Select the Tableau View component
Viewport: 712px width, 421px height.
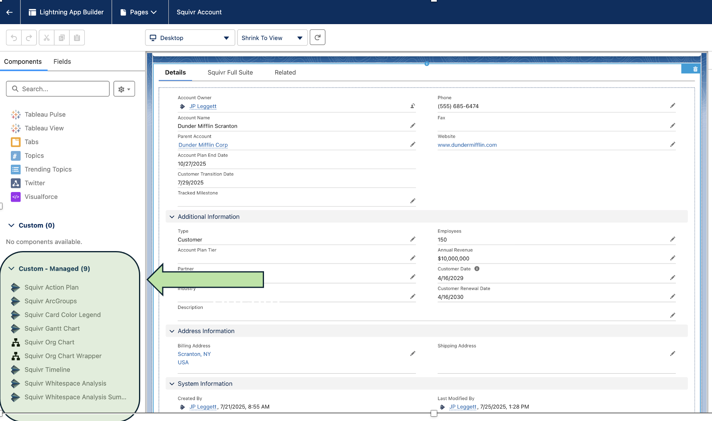point(44,128)
